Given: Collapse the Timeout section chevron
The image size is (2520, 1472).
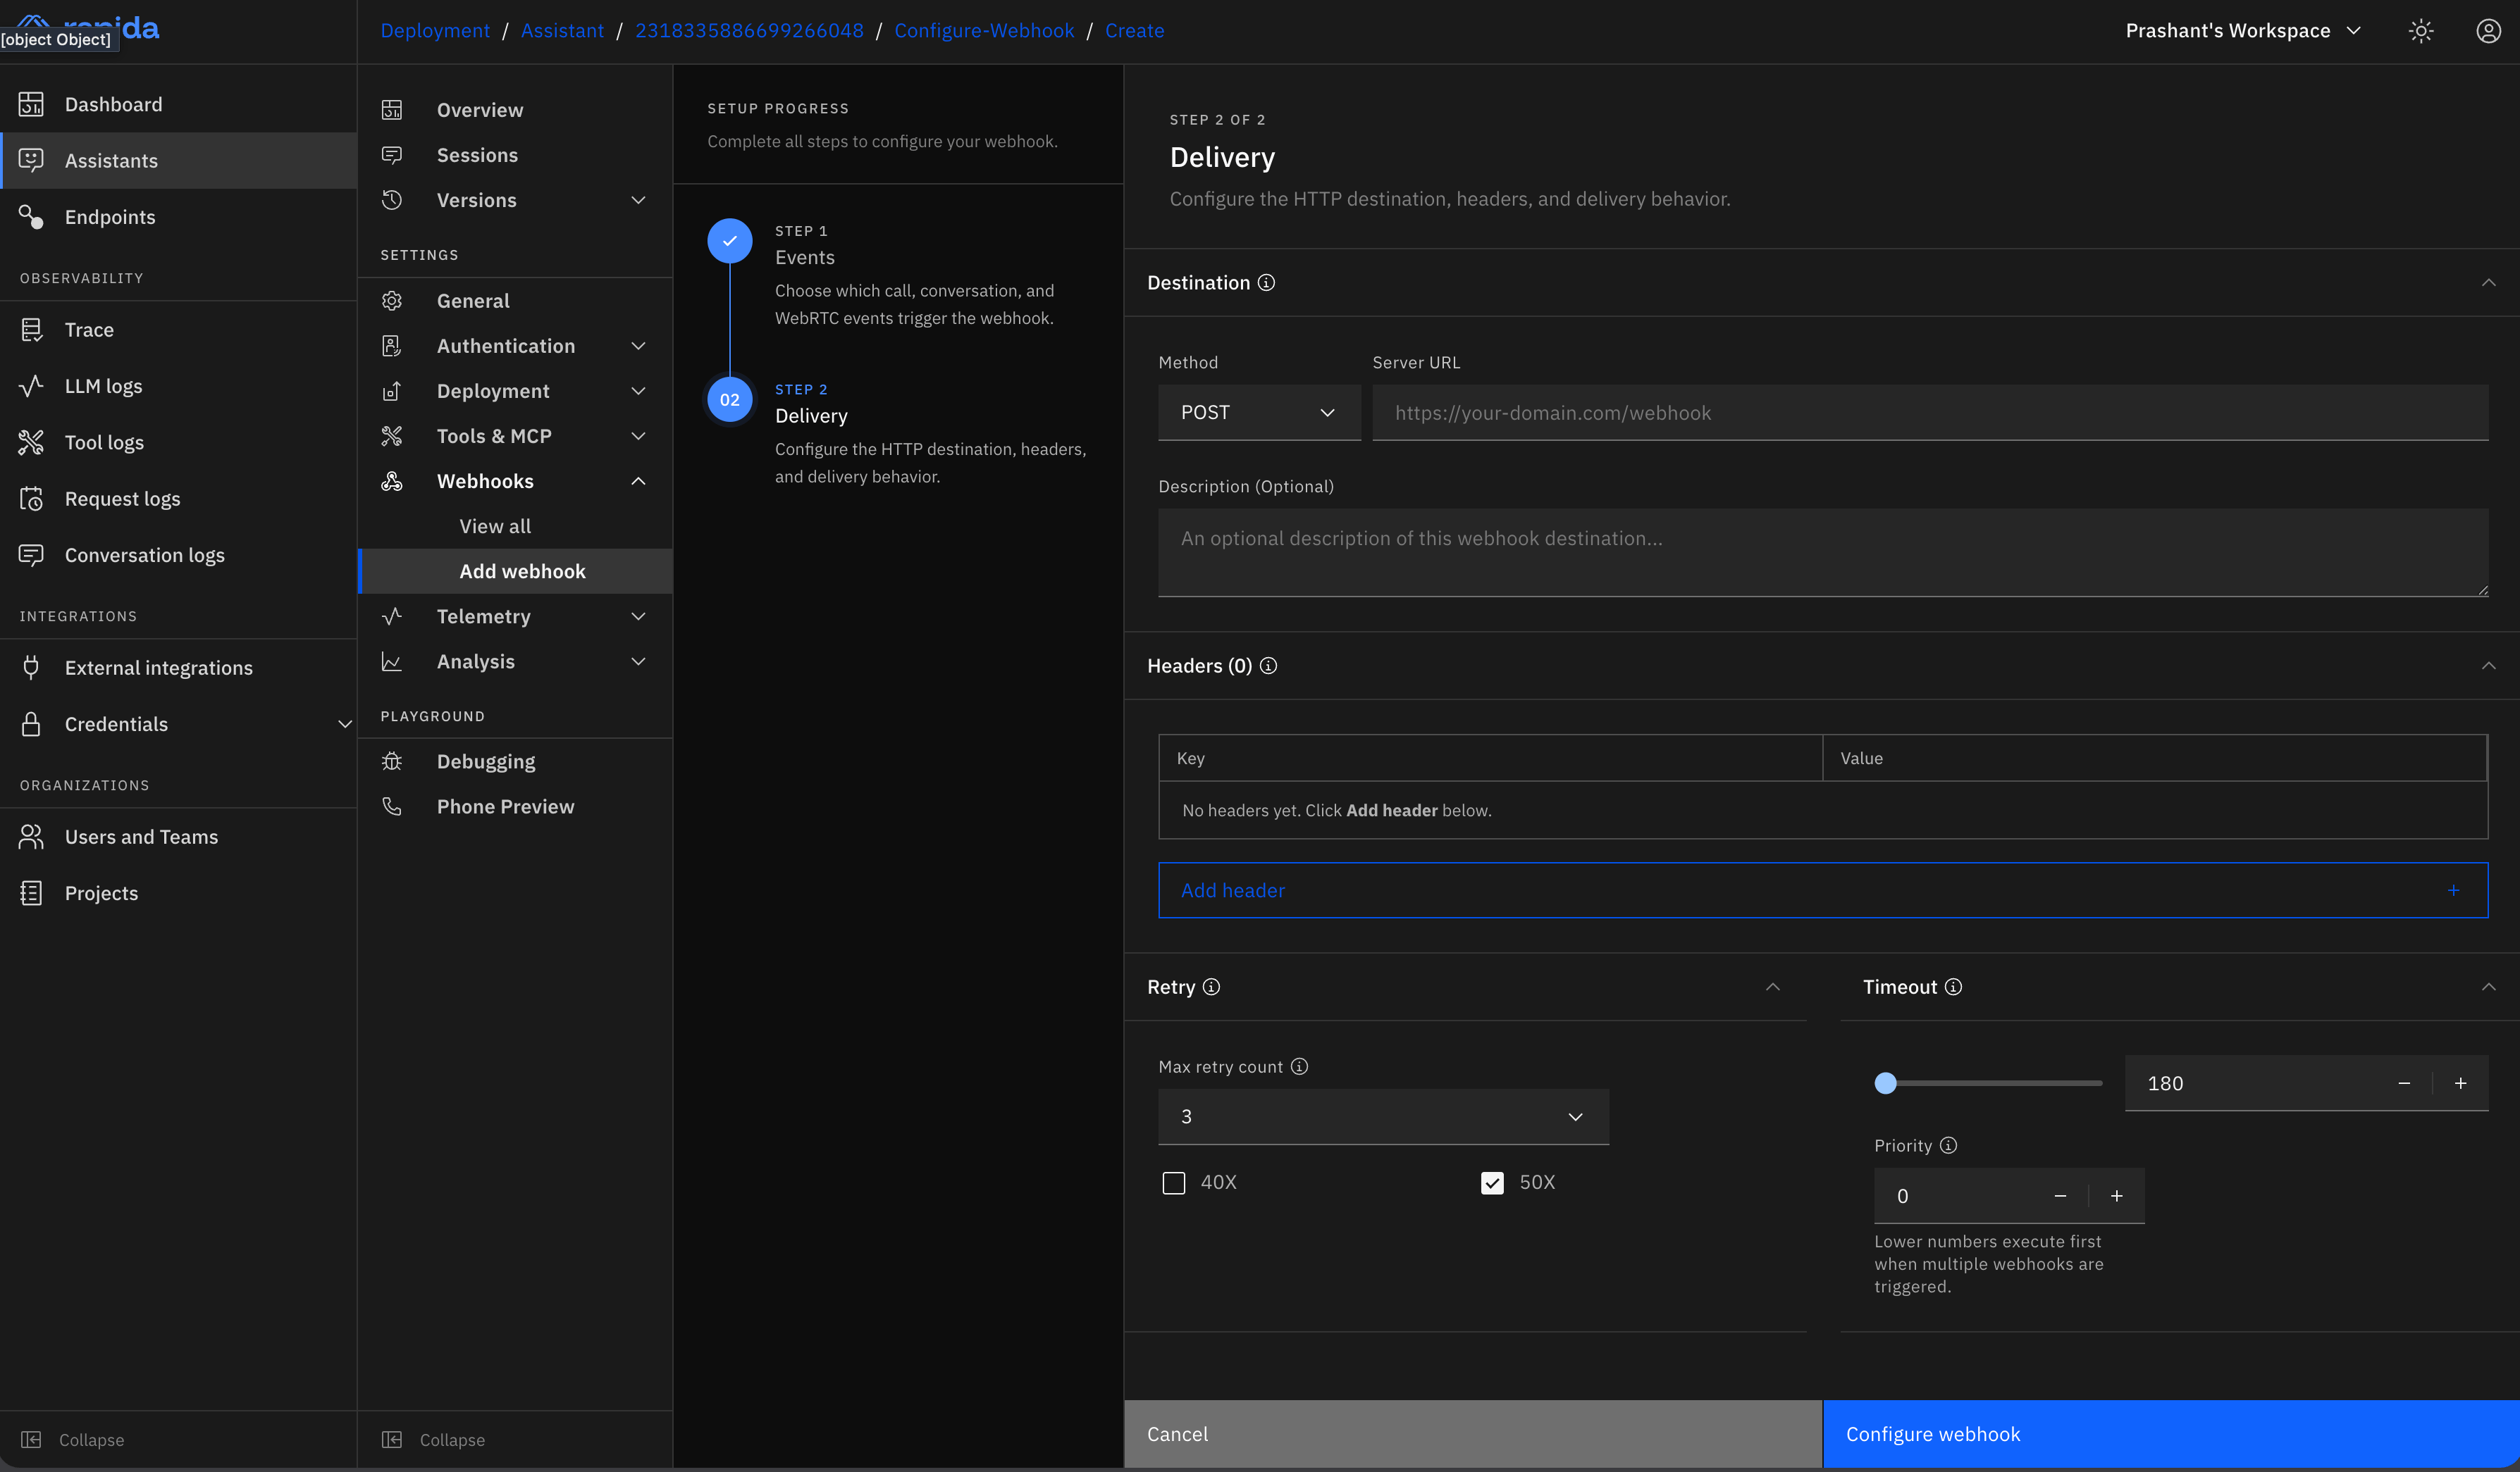Looking at the screenshot, I should pyautogui.click(x=2488, y=986).
